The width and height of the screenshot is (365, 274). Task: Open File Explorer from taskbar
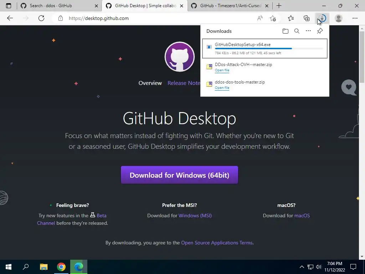(x=43, y=267)
